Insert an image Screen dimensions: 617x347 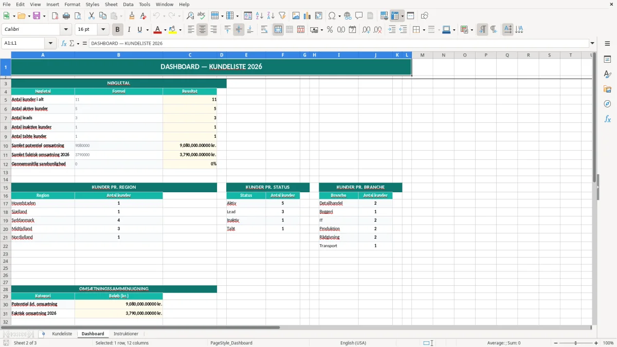click(296, 16)
